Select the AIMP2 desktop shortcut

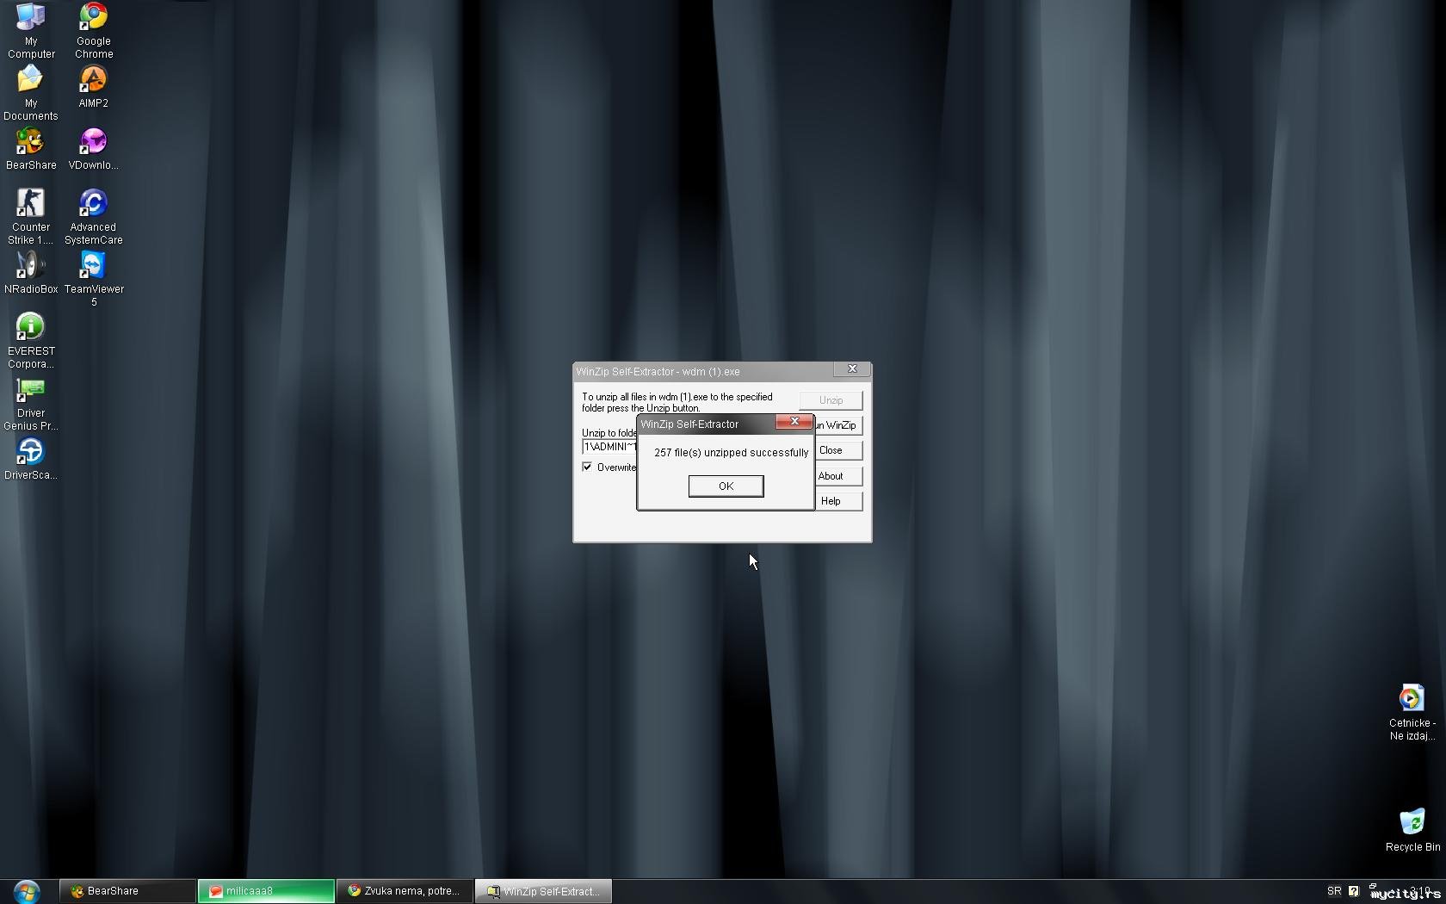[94, 87]
